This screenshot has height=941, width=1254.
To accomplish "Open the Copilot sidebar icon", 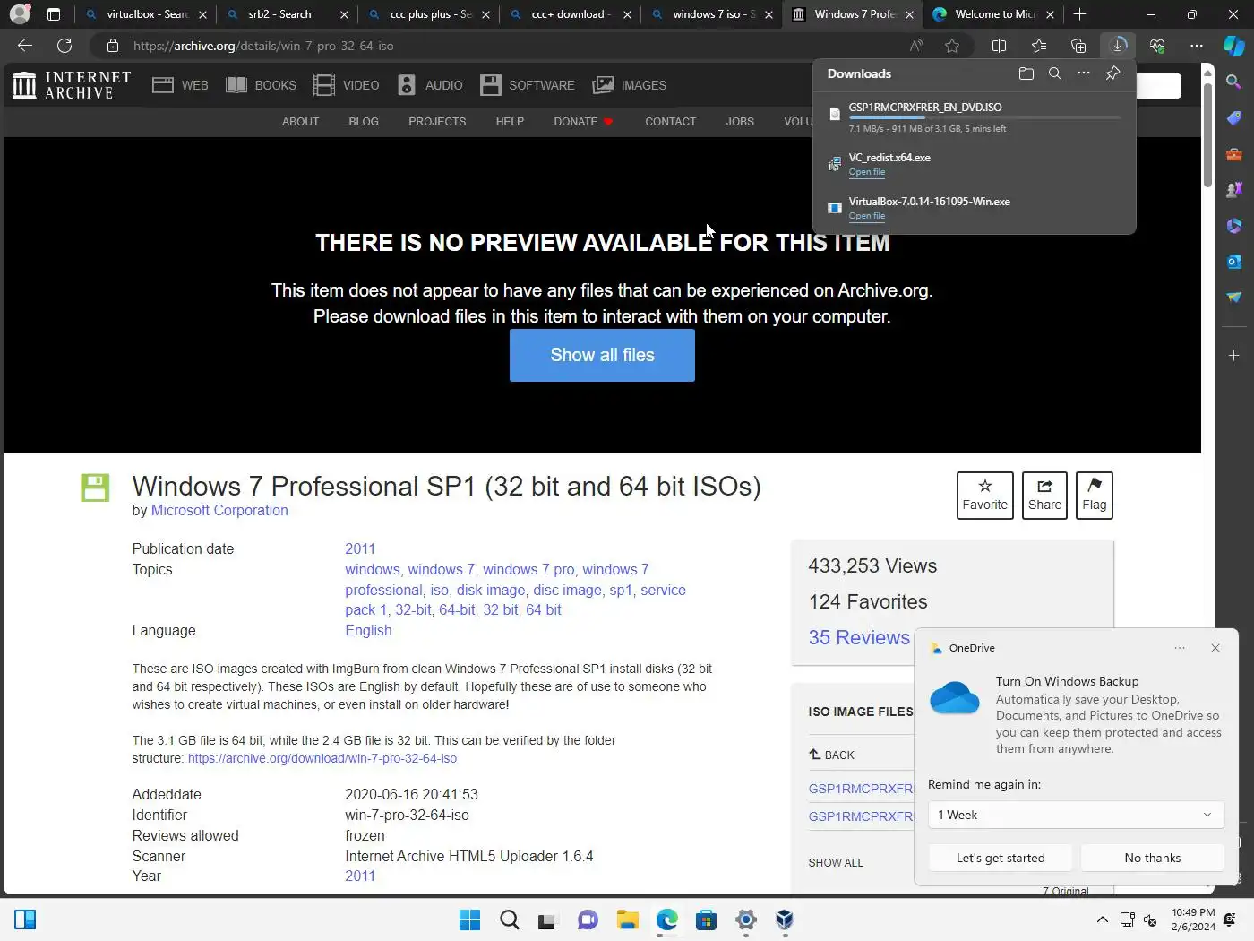I will (x=1234, y=46).
